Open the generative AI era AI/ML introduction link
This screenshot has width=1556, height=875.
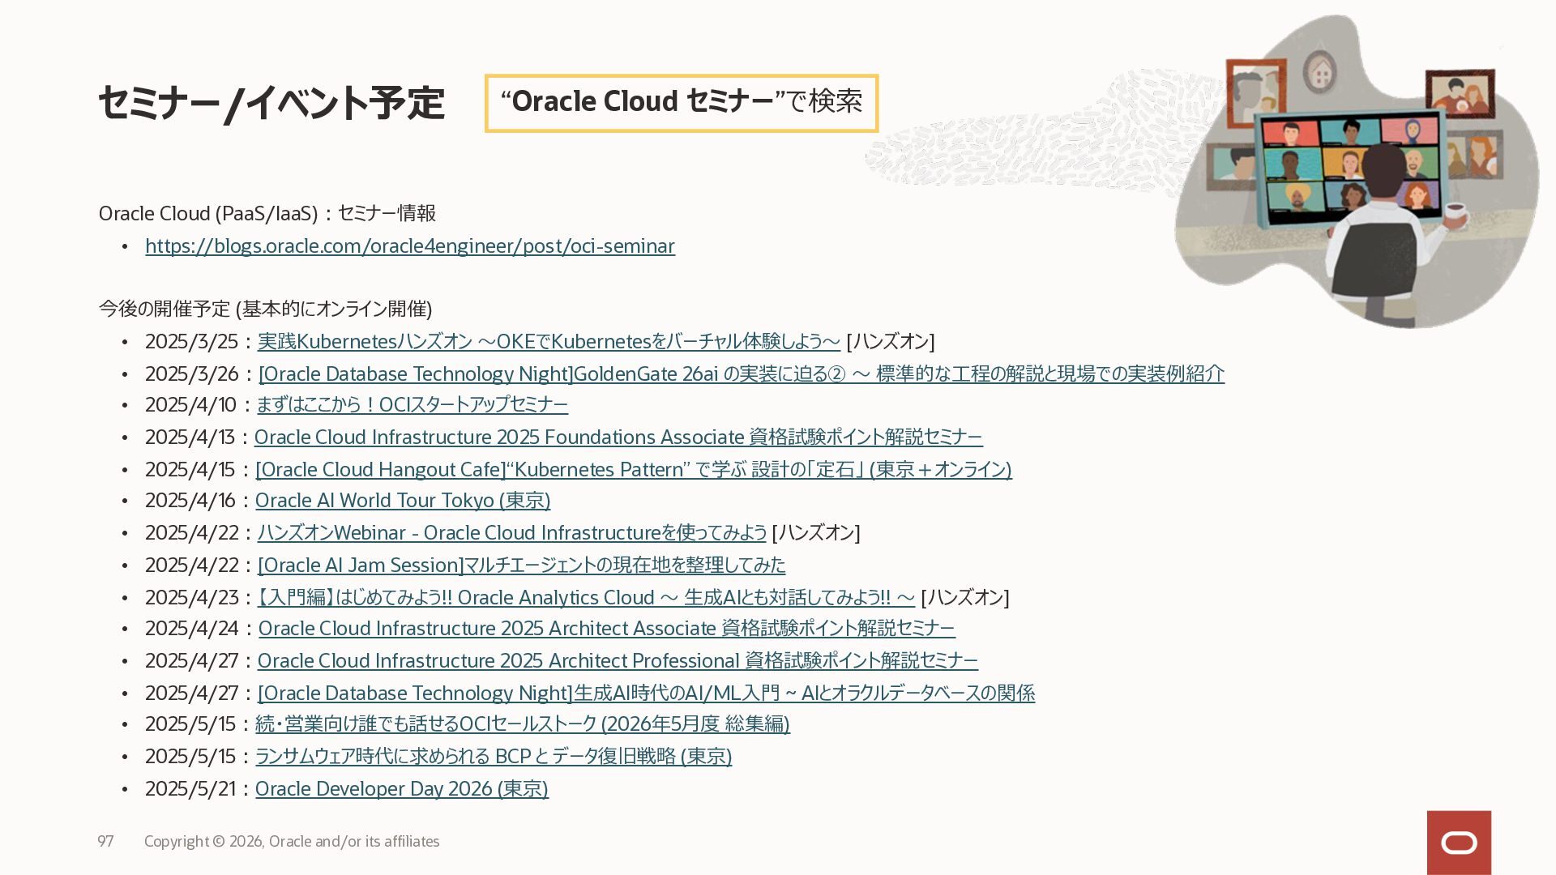pyautogui.click(x=645, y=694)
